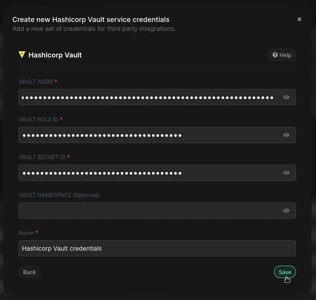
Task: Reveal the Vault Addr value
Action: (x=286, y=97)
